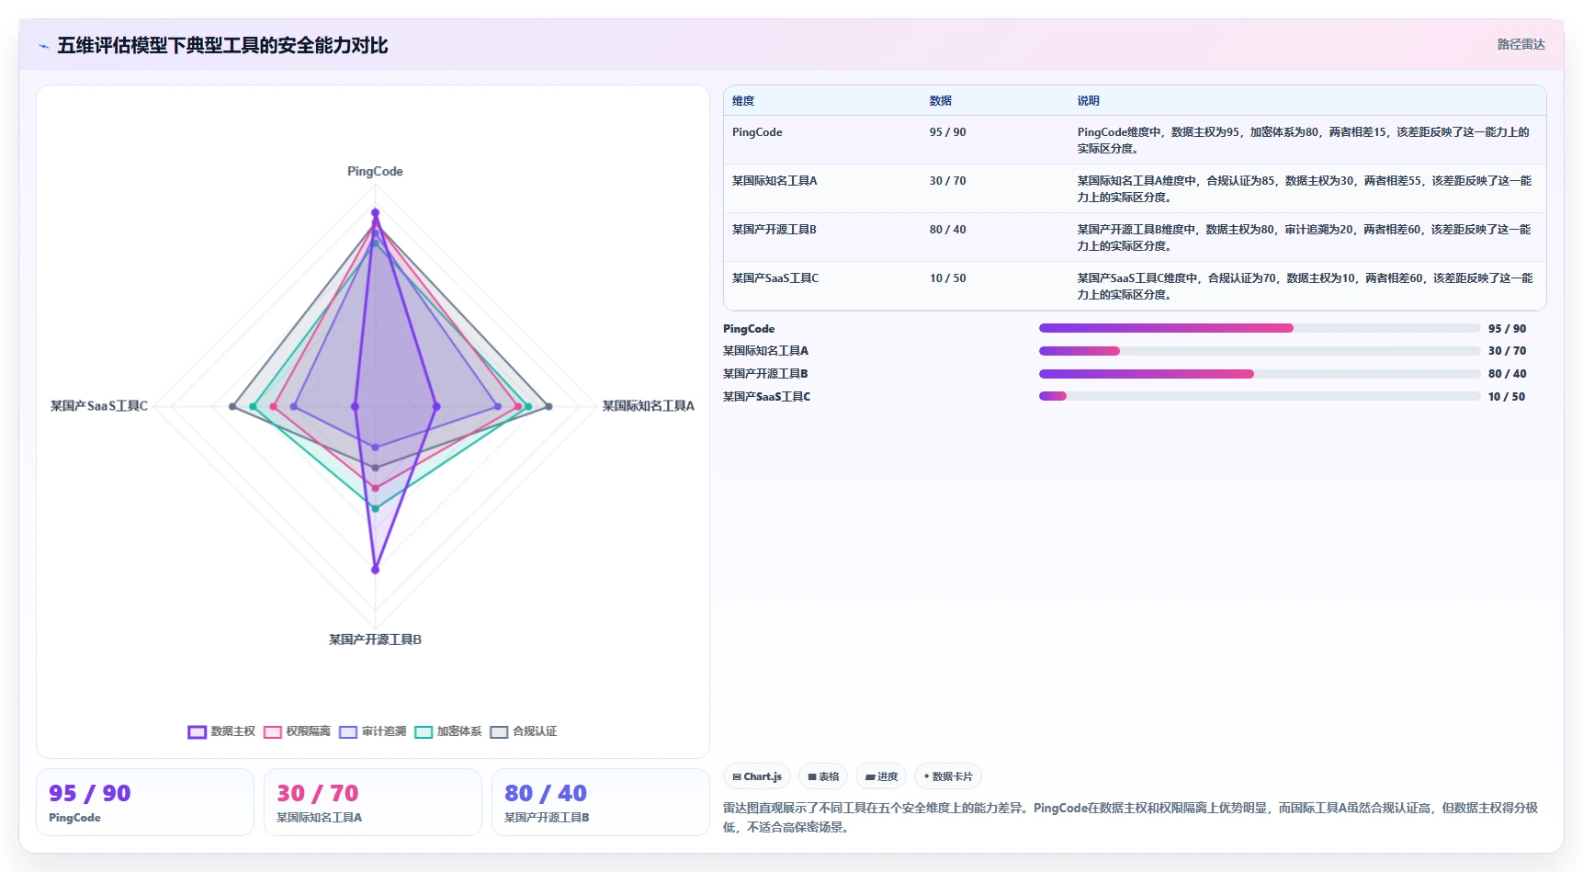1583x872 pixels.
Task: Select the 某国产SaaS工具C table cell
Action: pyautogui.click(x=775, y=278)
